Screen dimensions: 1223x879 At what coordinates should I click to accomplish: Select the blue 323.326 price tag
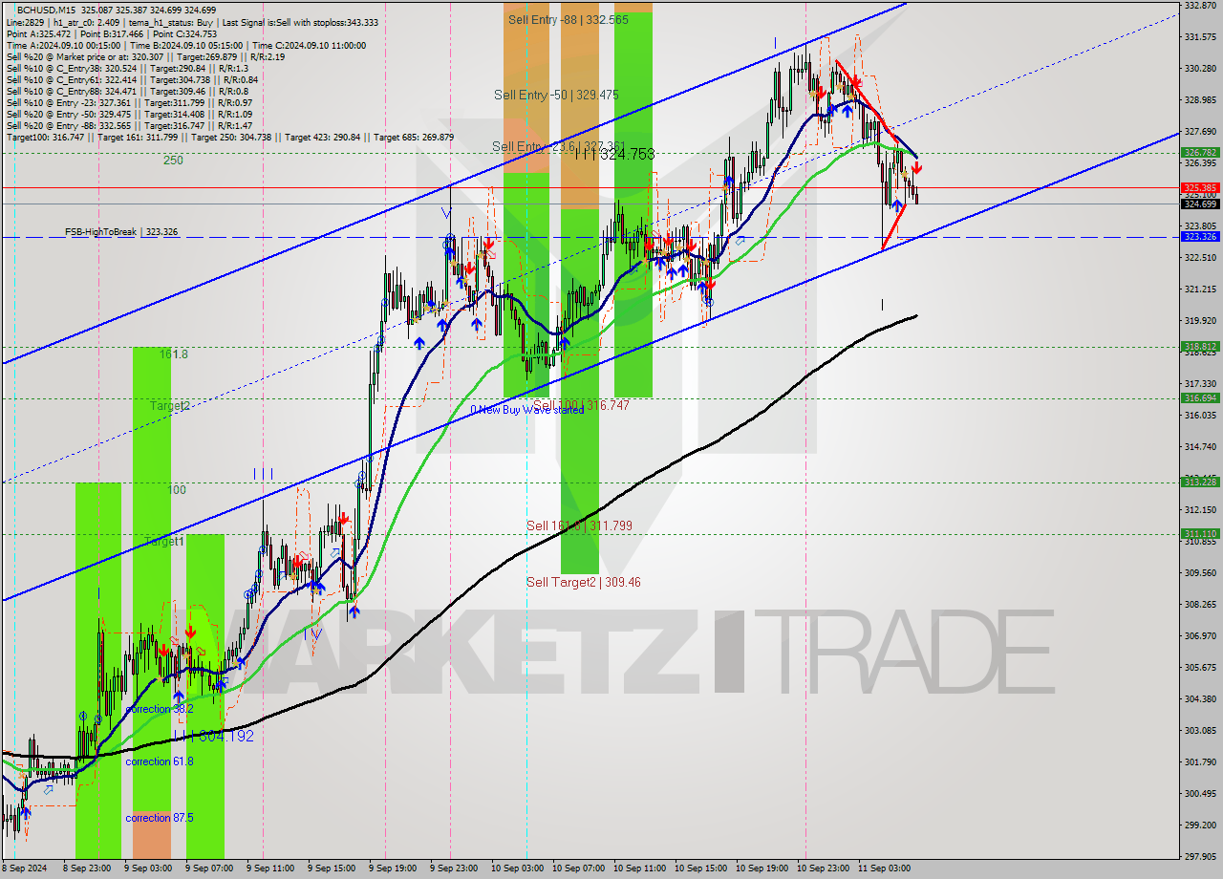pos(1200,236)
